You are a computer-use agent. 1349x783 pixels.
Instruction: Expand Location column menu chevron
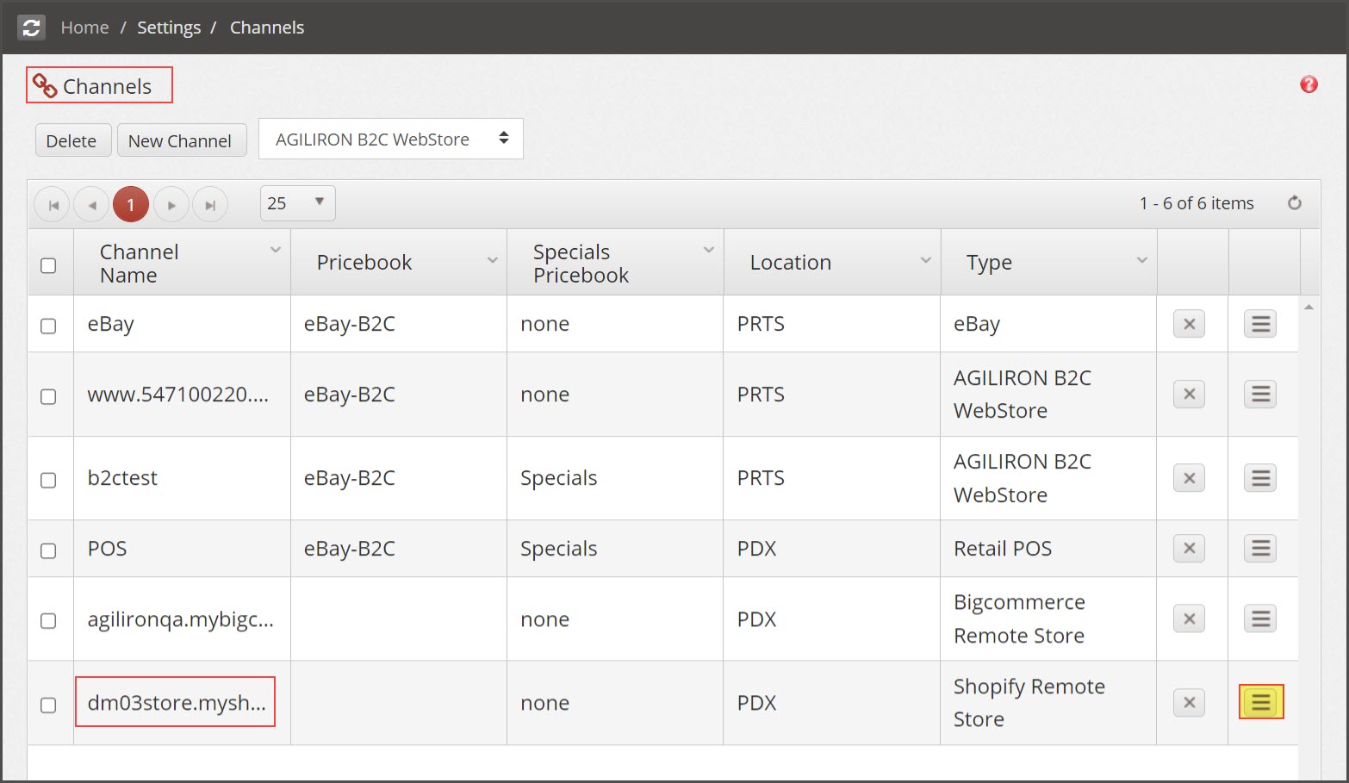926,260
